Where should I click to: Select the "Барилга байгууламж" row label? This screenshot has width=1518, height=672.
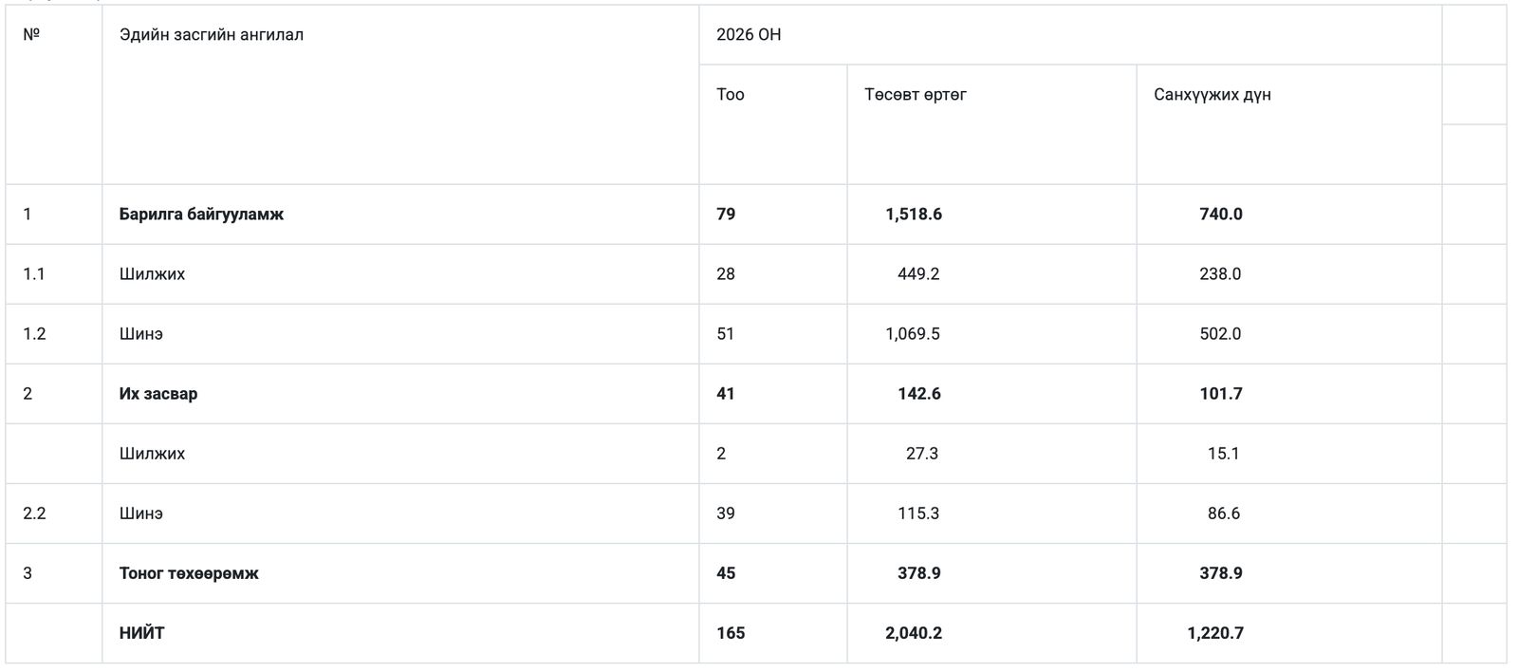tap(201, 215)
